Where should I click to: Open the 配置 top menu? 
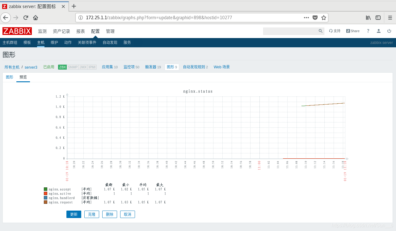(x=95, y=31)
